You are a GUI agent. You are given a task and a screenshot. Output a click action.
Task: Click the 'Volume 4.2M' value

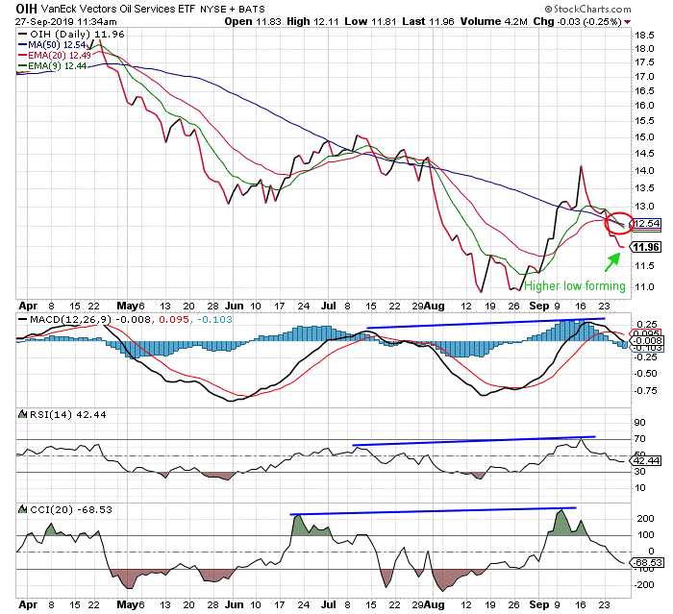pyautogui.click(x=493, y=21)
